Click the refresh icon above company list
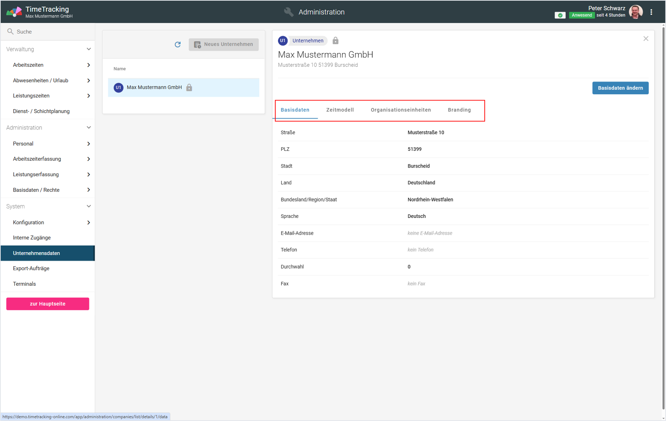 click(x=178, y=44)
